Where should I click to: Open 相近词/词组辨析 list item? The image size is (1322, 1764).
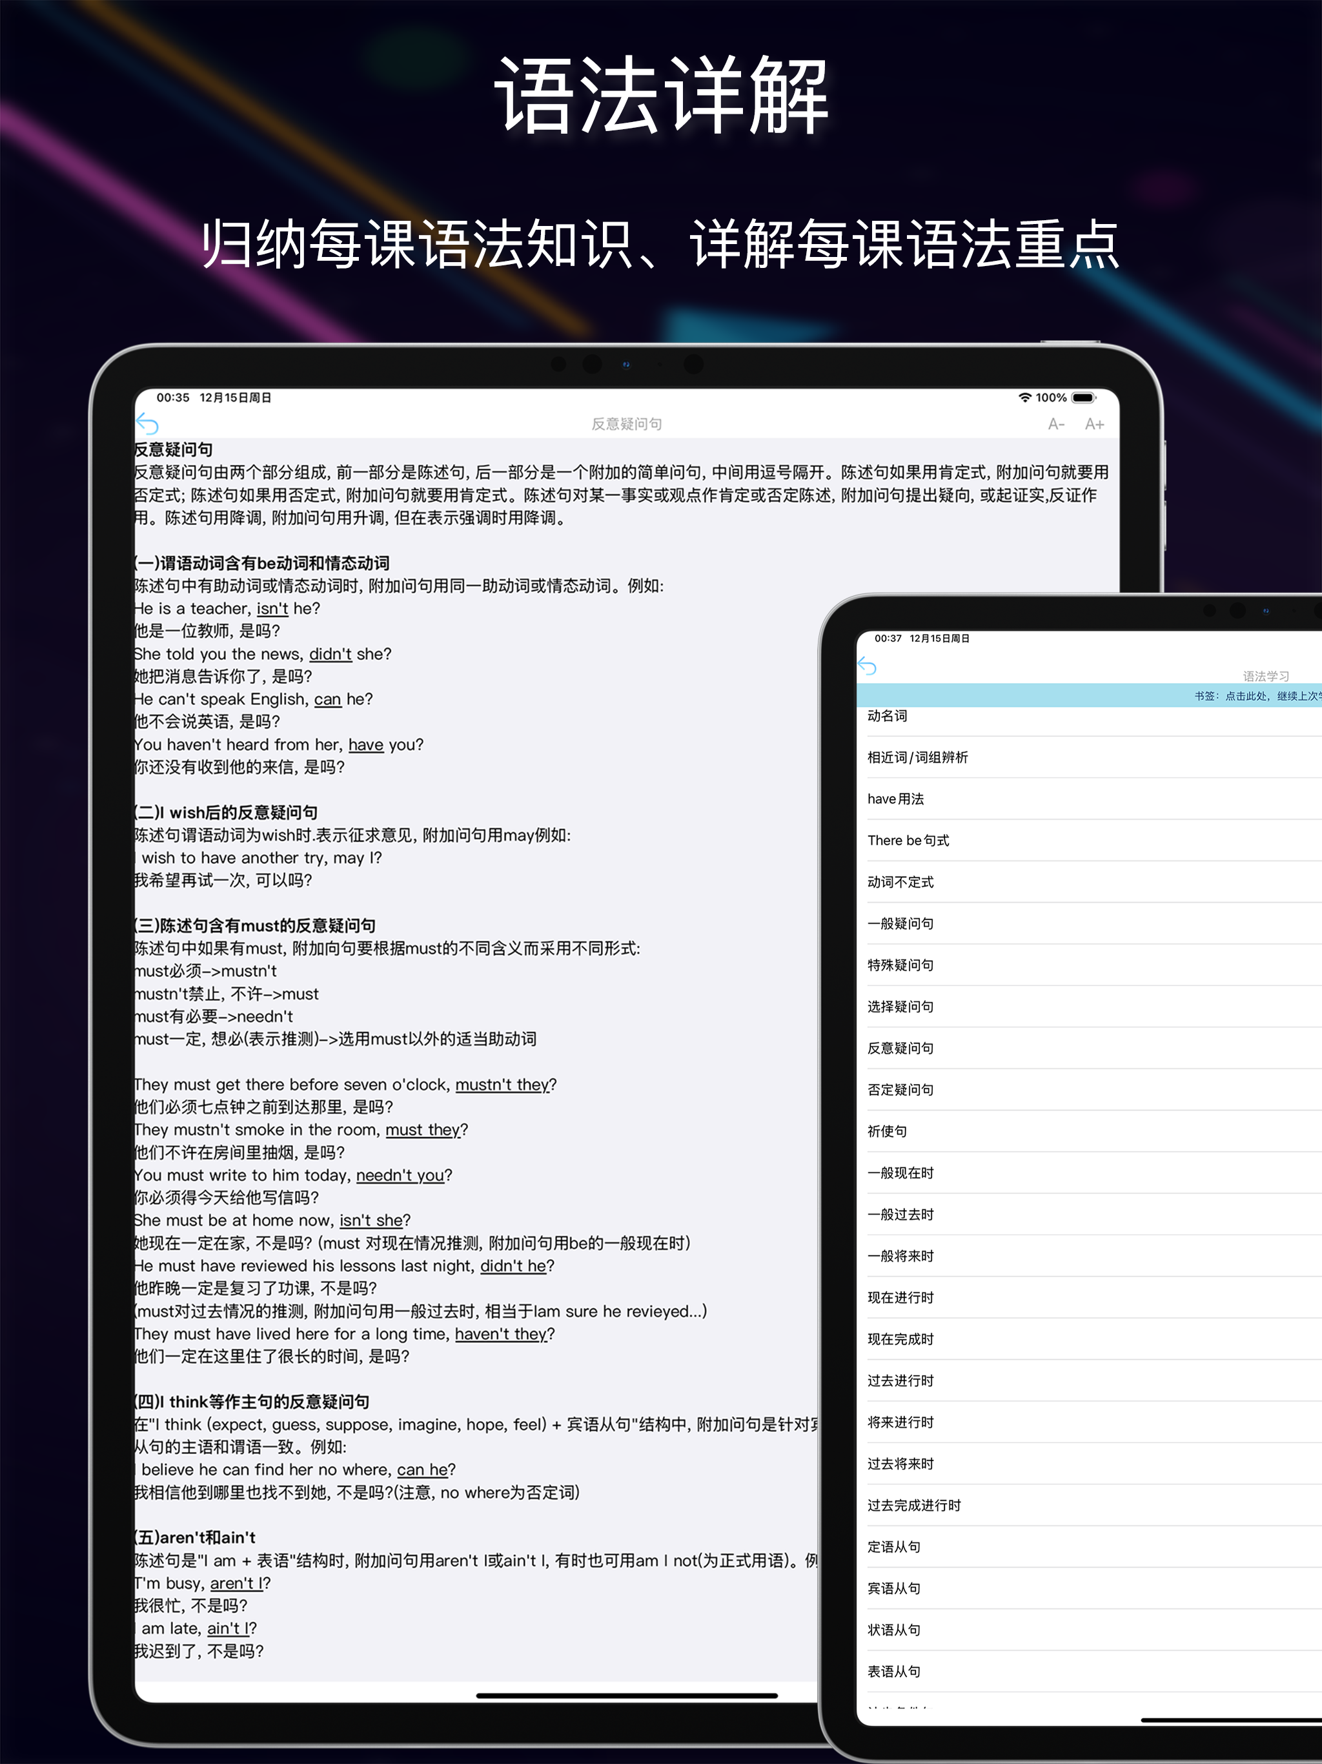pos(917,757)
